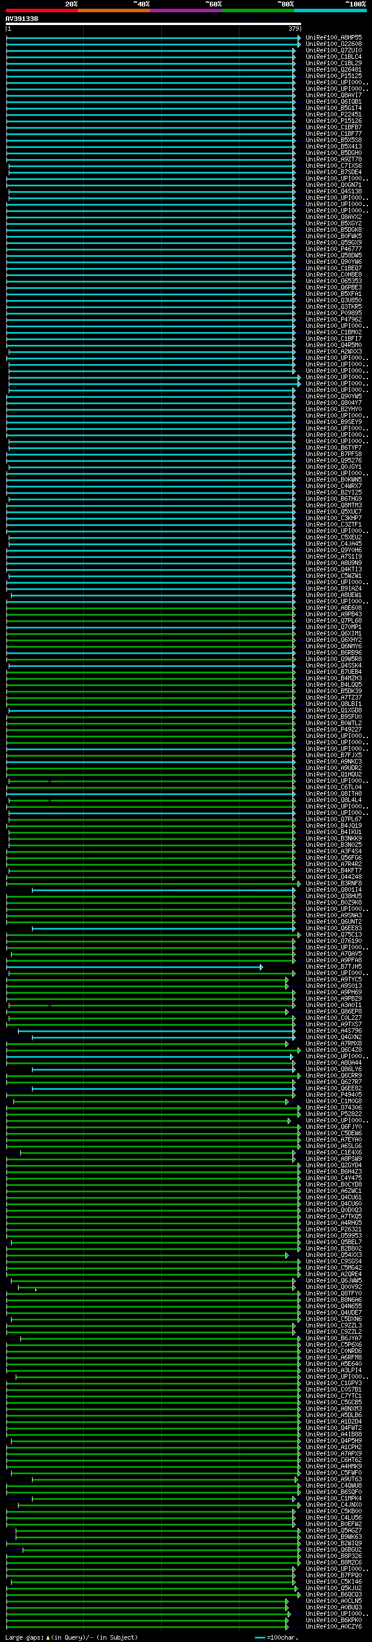Click the UniRef100_P15125 entry
Image resolution: width=372 pixels, height=1642 pixels.
coord(334,76)
